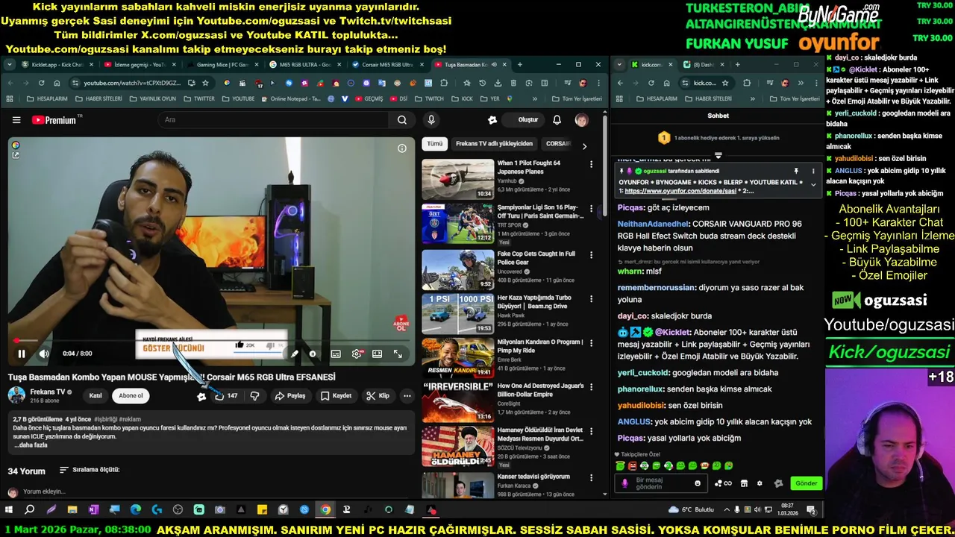The image size is (955, 537).
Task: Open the YouTube account avatar menu
Action: tap(581, 119)
